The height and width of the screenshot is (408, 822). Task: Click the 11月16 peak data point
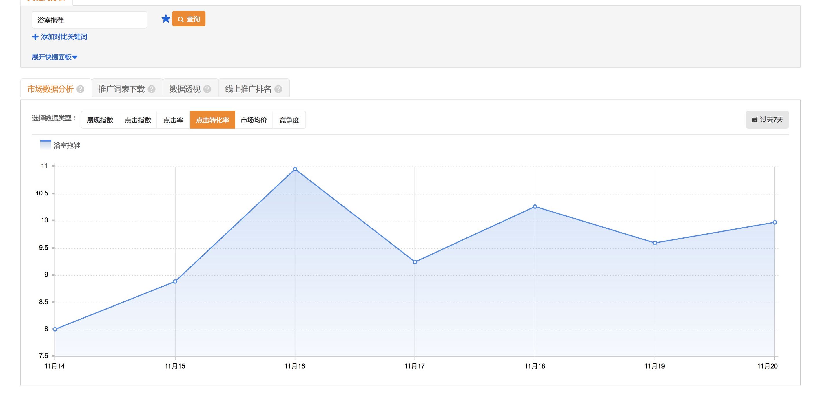pyautogui.click(x=295, y=169)
